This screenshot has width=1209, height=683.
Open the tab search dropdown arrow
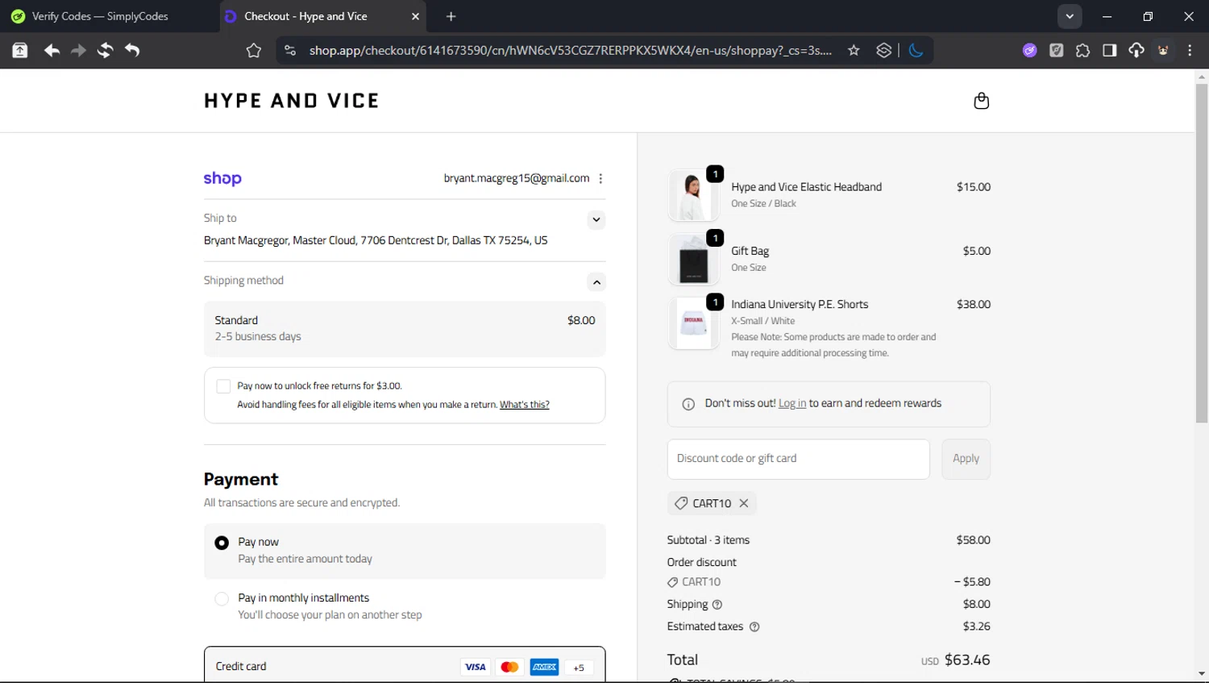1070,16
